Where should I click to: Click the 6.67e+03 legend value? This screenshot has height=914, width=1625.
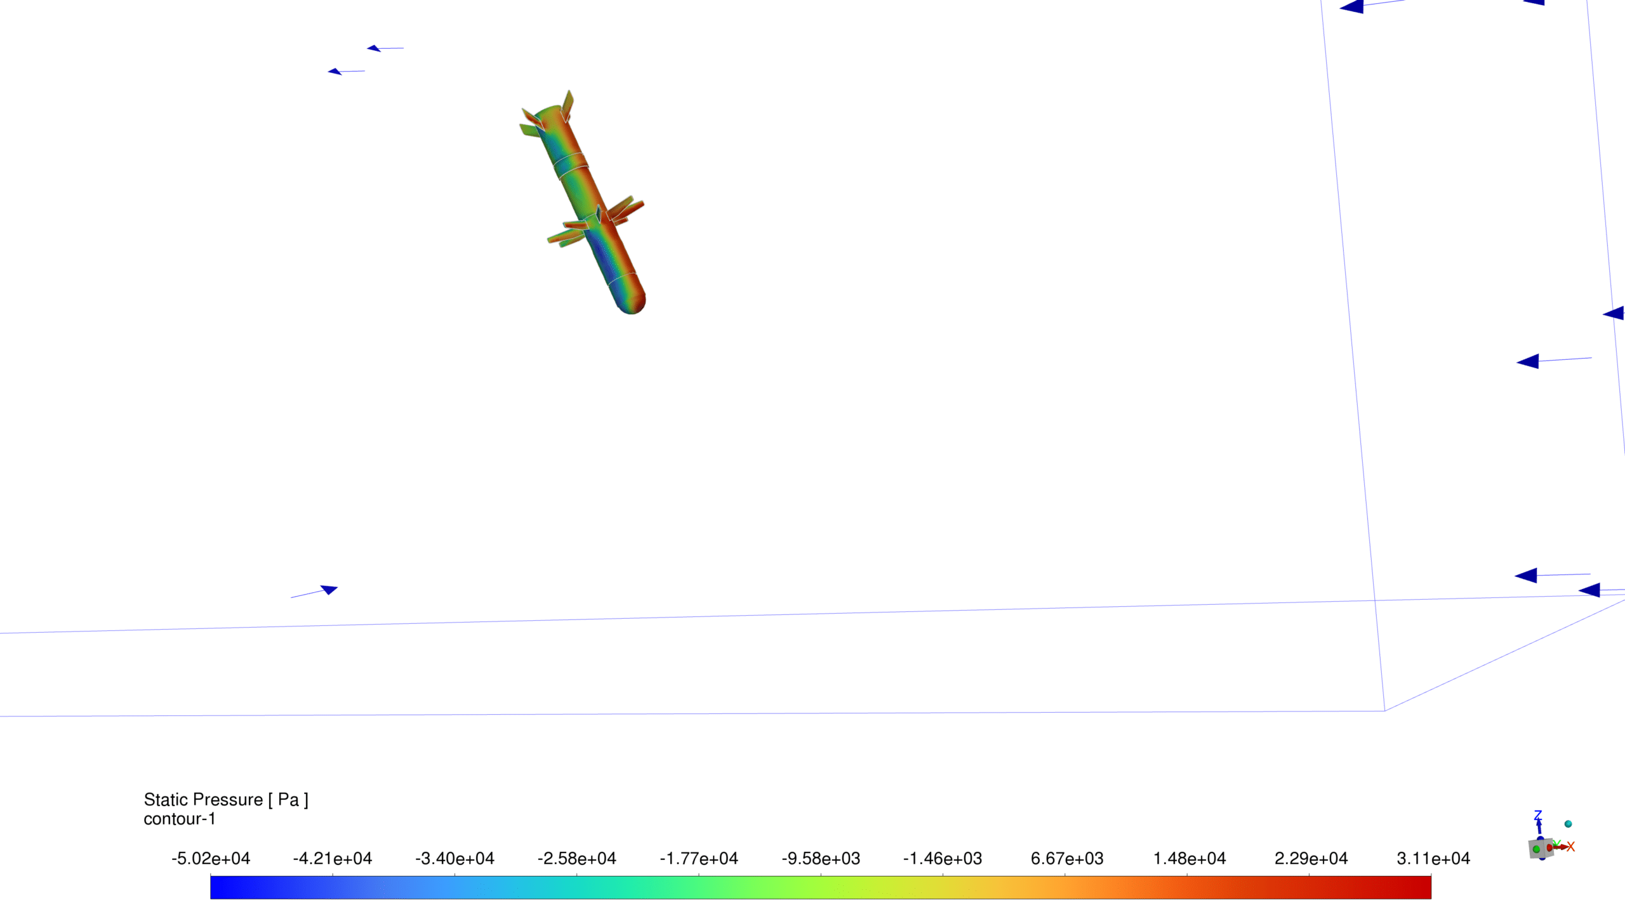[x=1066, y=858]
